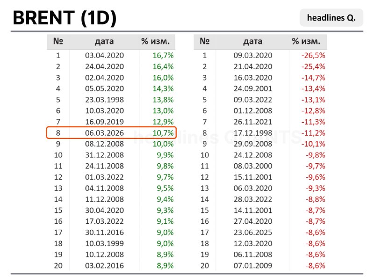Click the BRENT (1D) title
The image size is (374, 278).
(65, 18)
